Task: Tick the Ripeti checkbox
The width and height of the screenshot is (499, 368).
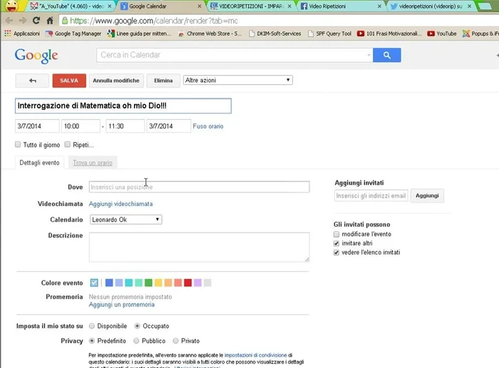Action: click(68, 145)
